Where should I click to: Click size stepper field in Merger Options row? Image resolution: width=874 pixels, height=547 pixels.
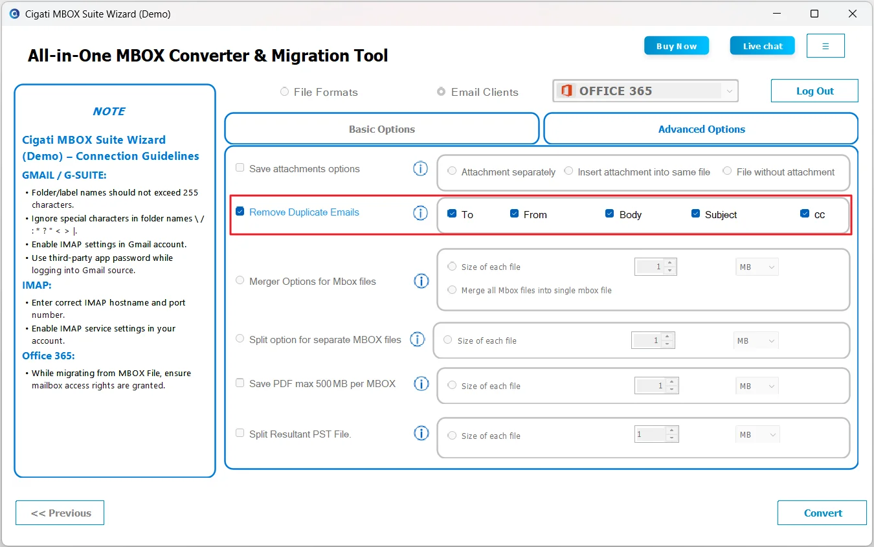[x=655, y=267]
